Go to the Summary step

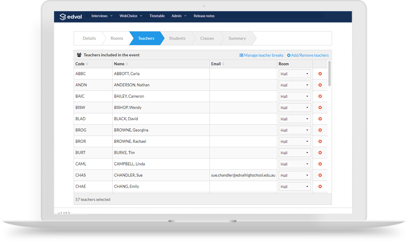[237, 38]
